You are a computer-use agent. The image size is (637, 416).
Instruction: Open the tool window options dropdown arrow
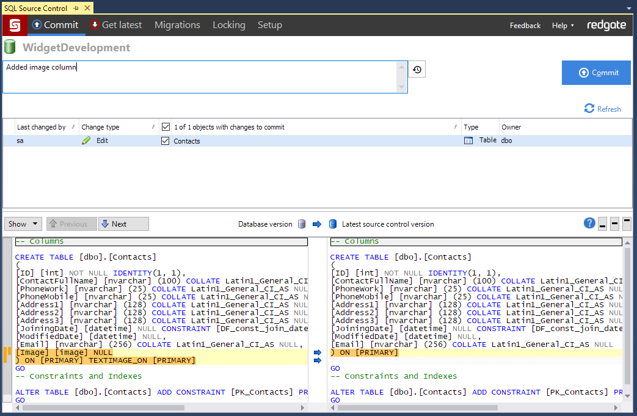coord(628,8)
